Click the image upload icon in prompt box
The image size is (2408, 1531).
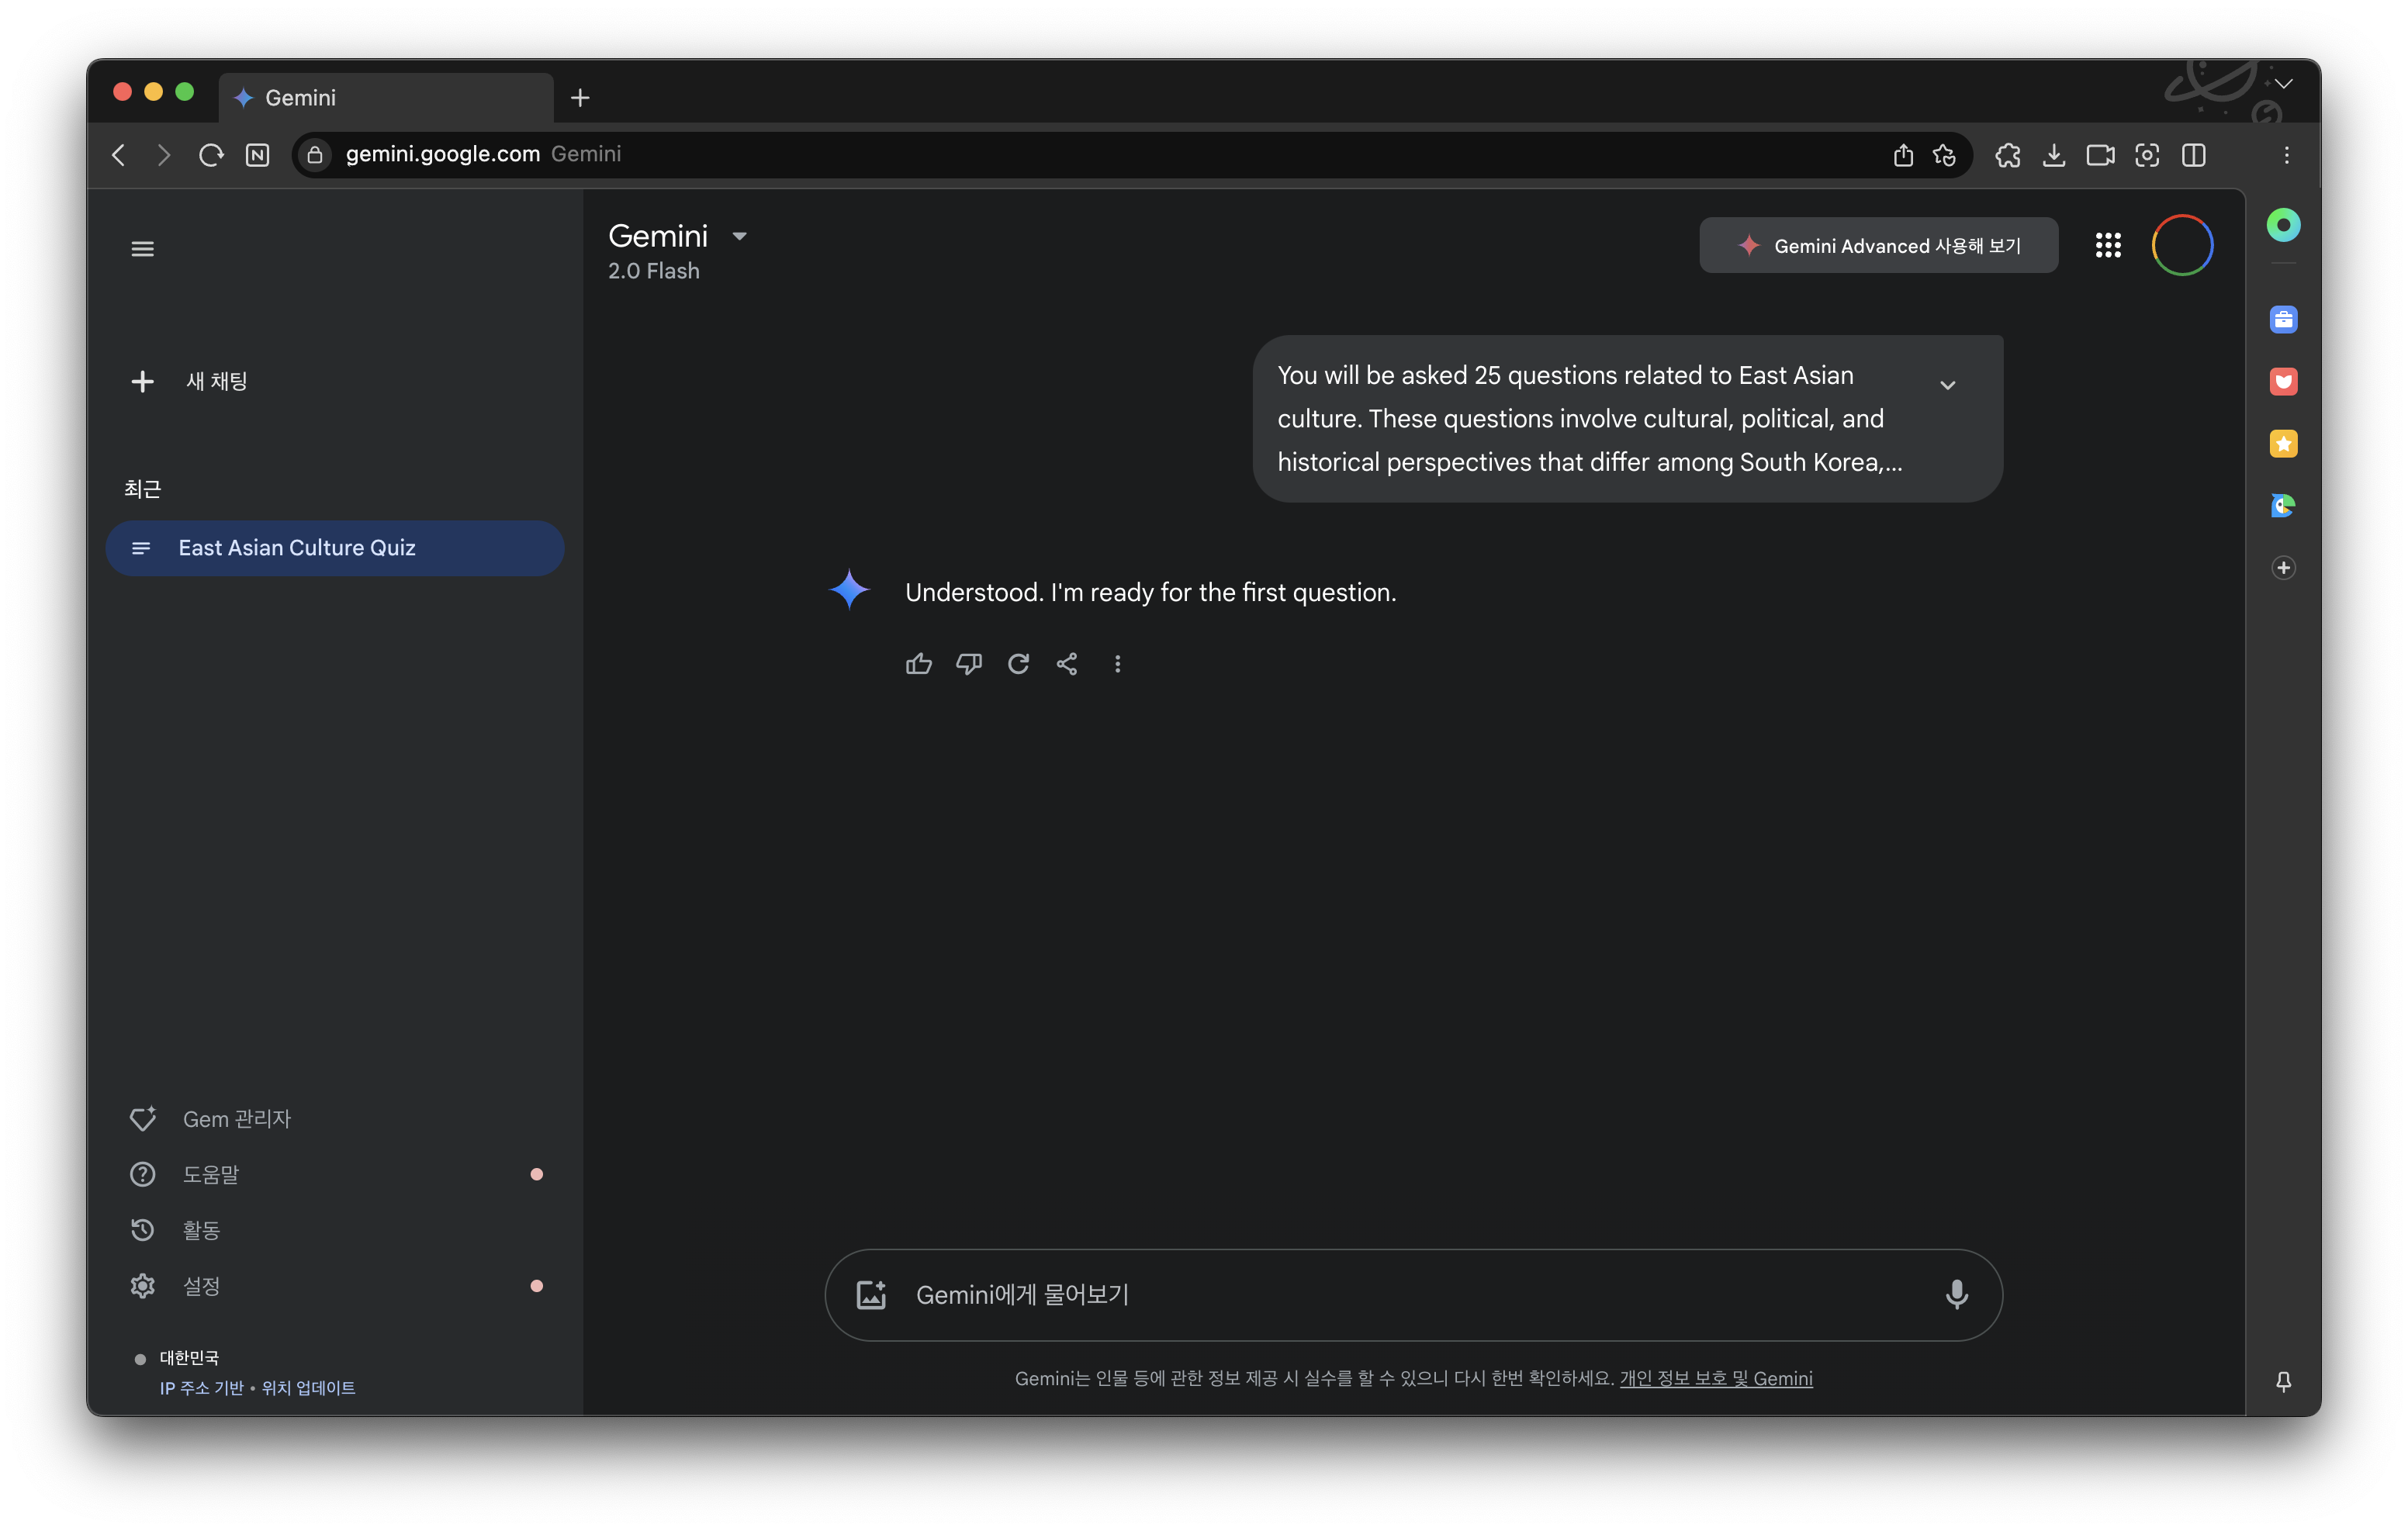pos(871,1295)
